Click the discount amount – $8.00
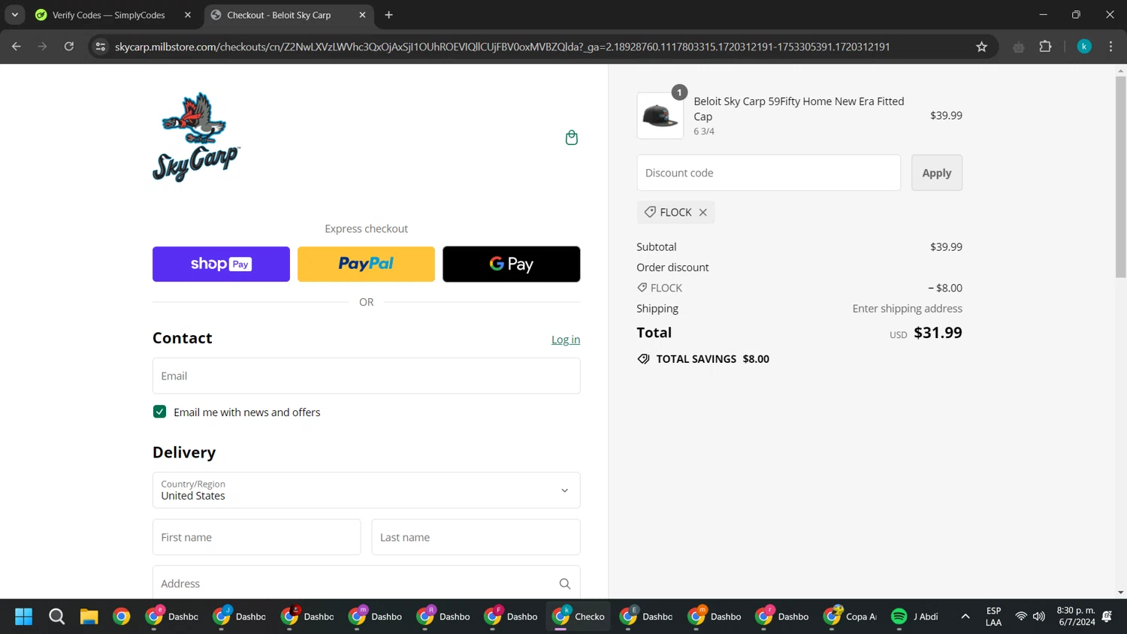This screenshot has width=1127, height=634. tap(945, 288)
